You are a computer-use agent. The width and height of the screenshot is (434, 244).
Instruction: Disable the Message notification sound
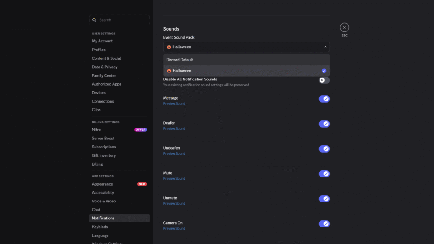(324, 99)
